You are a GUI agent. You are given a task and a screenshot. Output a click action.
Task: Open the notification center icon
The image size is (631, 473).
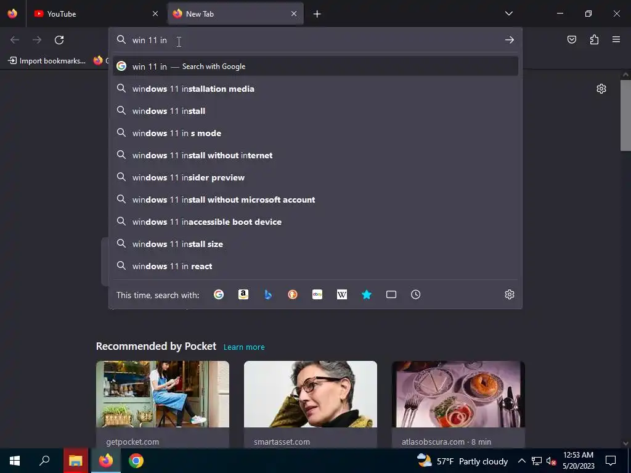click(x=611, y=461)
